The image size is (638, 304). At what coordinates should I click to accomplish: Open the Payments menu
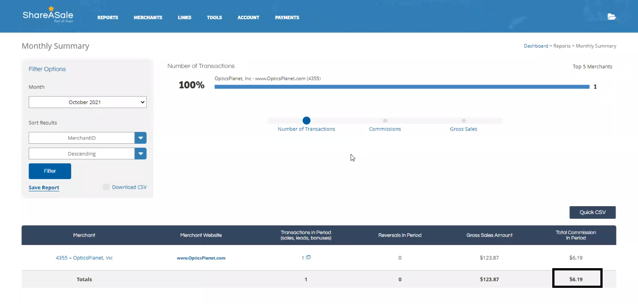pos(287,17)
